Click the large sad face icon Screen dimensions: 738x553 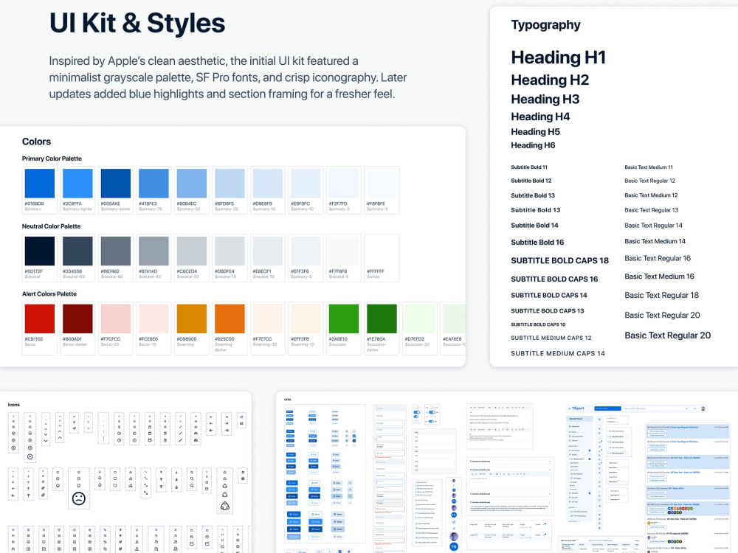(x=79, y=498)
